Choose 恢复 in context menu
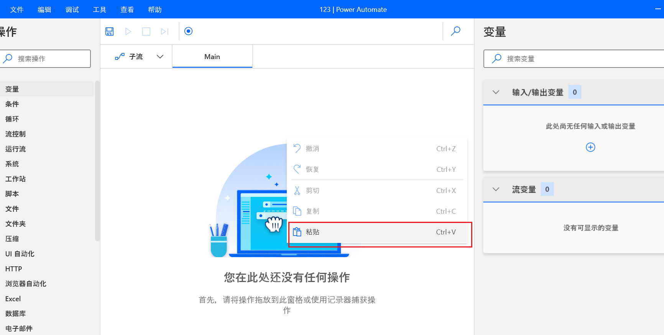Image resolution: width=664 pixels, height=335 pixels. coord(378,169)
